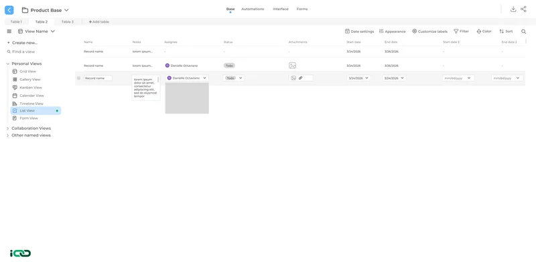Click the Todo badge in second row
536x262 pixels.
point(229,65)
